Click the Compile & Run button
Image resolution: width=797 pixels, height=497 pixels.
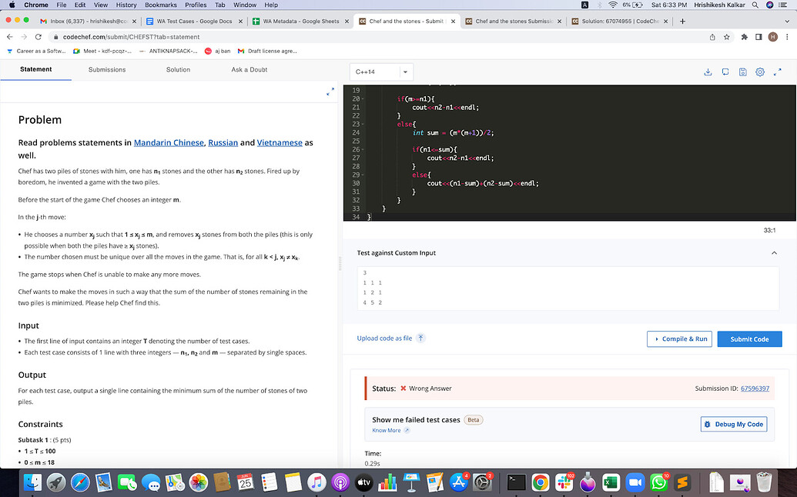(679, 339)
